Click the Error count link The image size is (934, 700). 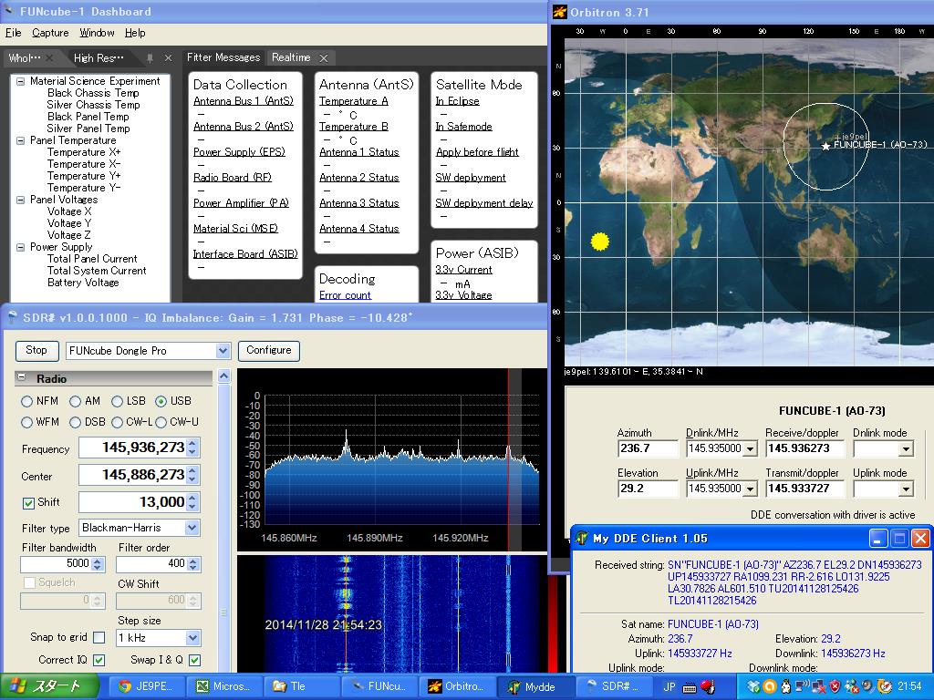click(x=345, y=294)
